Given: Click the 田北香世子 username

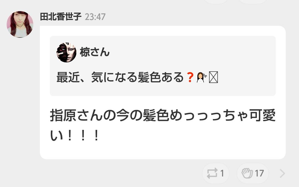Looking at the screenshot, I should [61, 17].
